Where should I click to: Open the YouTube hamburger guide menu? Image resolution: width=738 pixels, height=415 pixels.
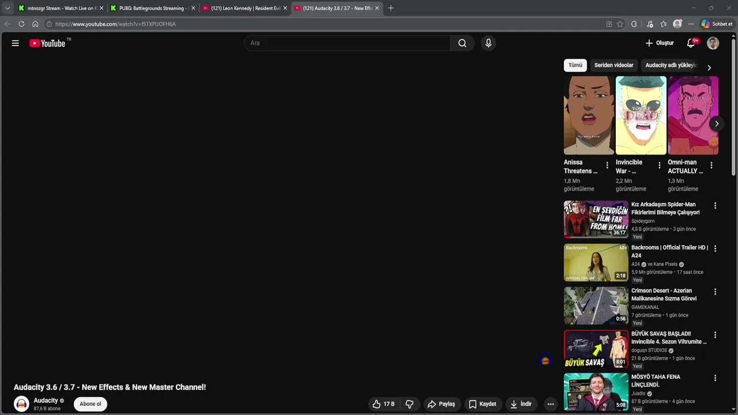coord(16,43)
